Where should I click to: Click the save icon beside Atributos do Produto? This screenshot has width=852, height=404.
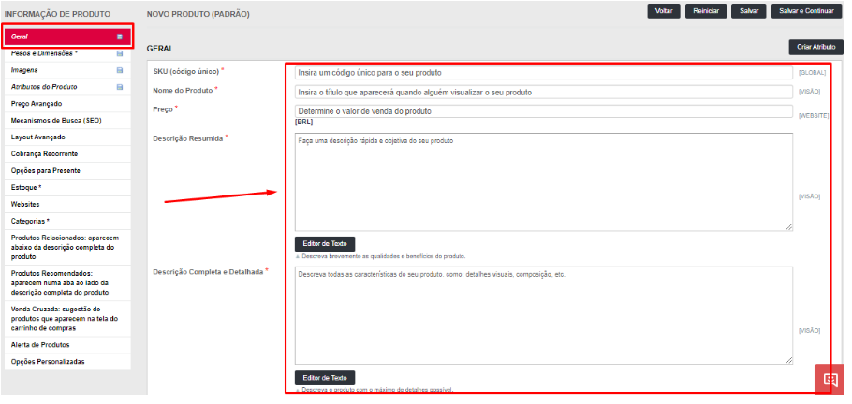point(119,87)
